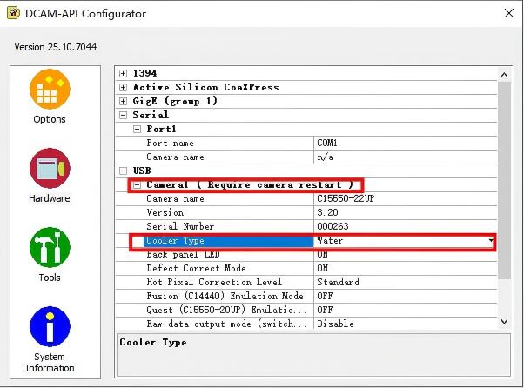The height and width of the screenshot is (388, 524).
Task: Select the Port1 header text
Action: pyautogui.click(x=161, y=130)
